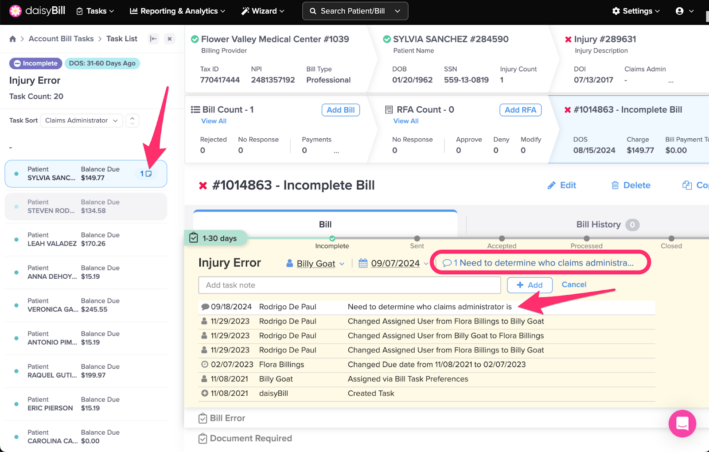Click the due date calendar icon
Screen dimensions: 709x452
tap(363, 263)
